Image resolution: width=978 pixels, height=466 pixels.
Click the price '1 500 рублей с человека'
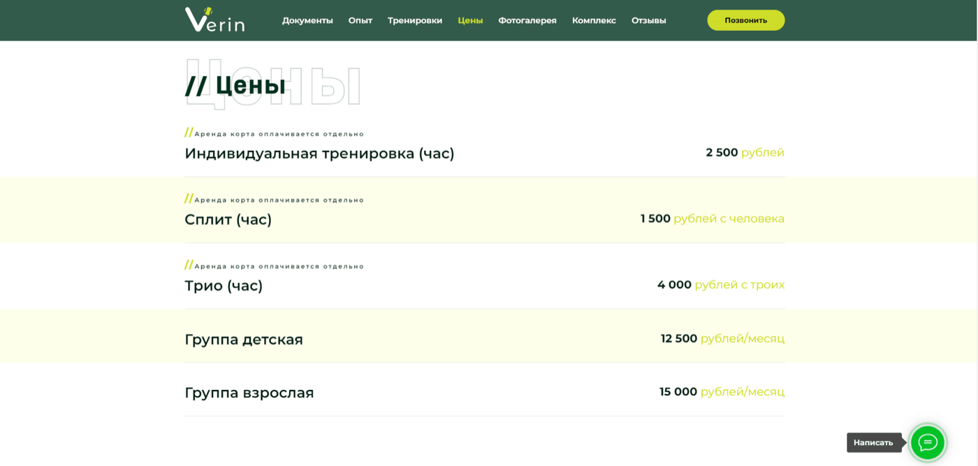(713, 219)
